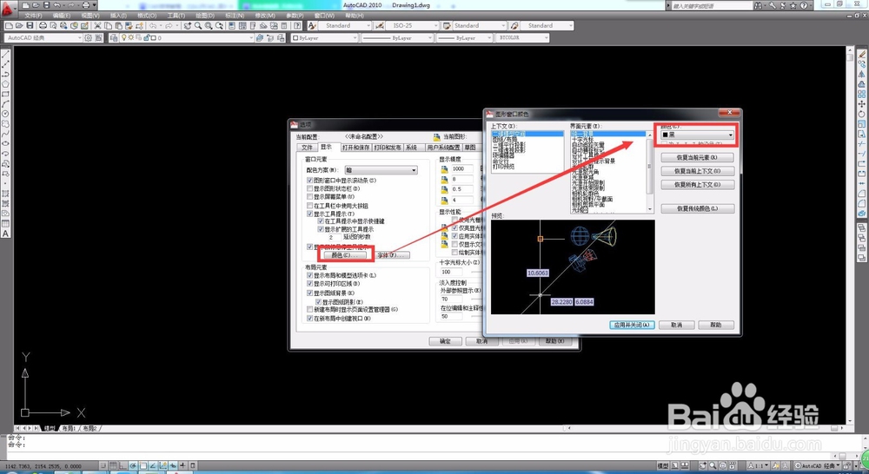Click the vertical scrollbar of 界面元素 list

(650, 172)
